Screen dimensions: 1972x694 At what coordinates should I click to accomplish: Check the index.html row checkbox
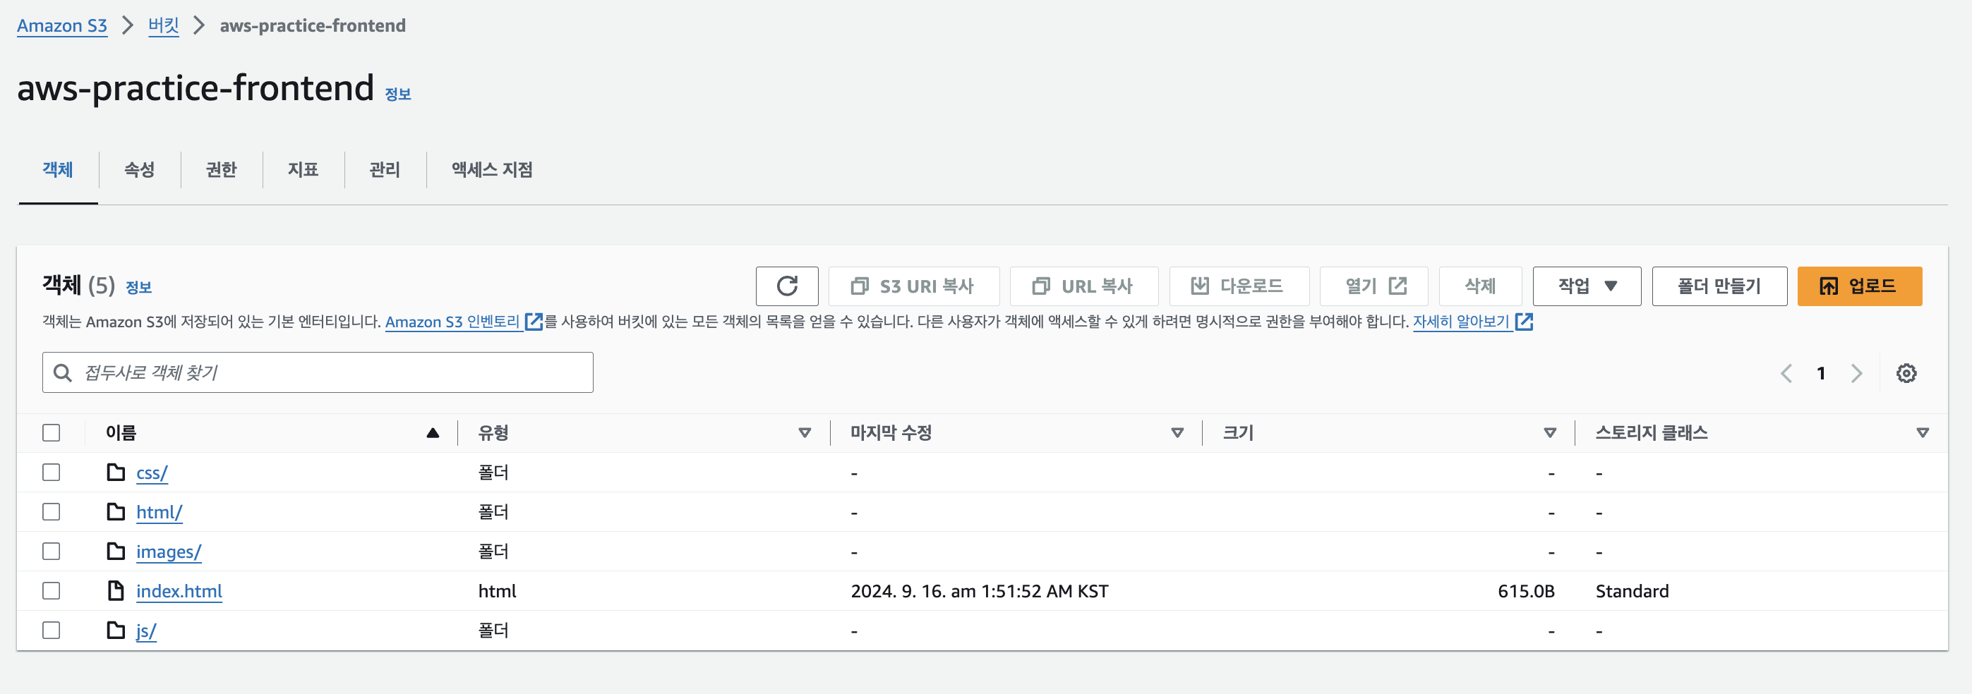click(52, 591)
